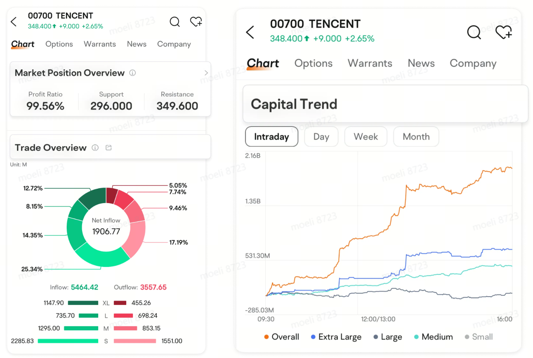
Task: Open search in the Capital Trend panel
Action: [x=474, y=32]
